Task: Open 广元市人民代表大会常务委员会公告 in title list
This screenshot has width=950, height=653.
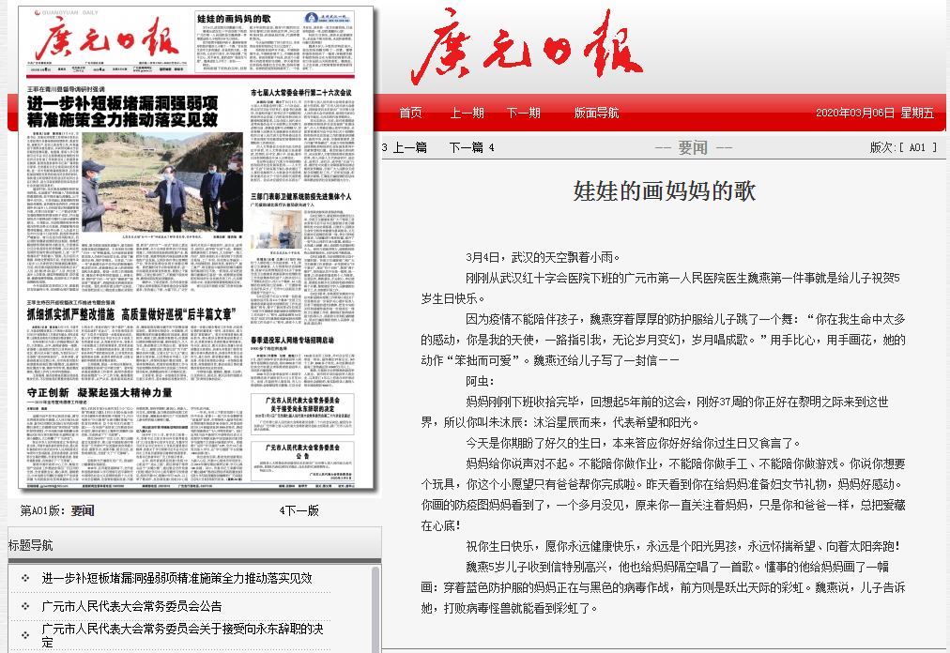Action: click(131, 606)
